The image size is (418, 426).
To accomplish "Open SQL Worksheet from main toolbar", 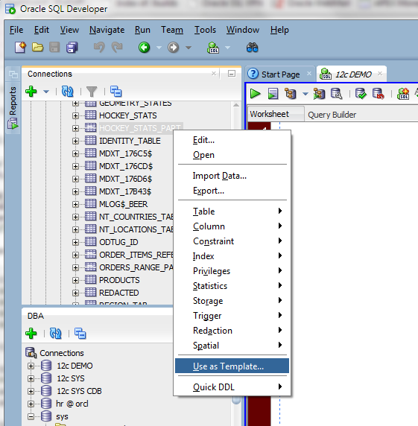I will pos(213,48).
